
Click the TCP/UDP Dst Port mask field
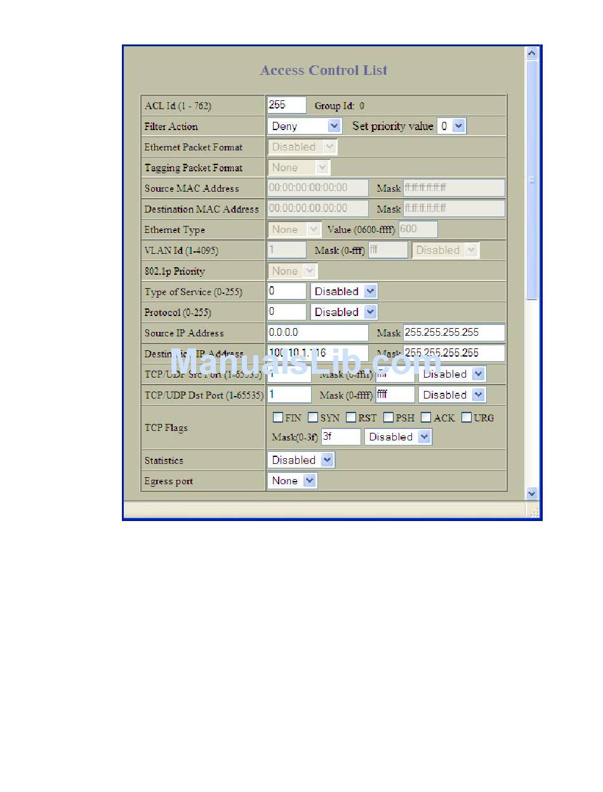point(395,395)
